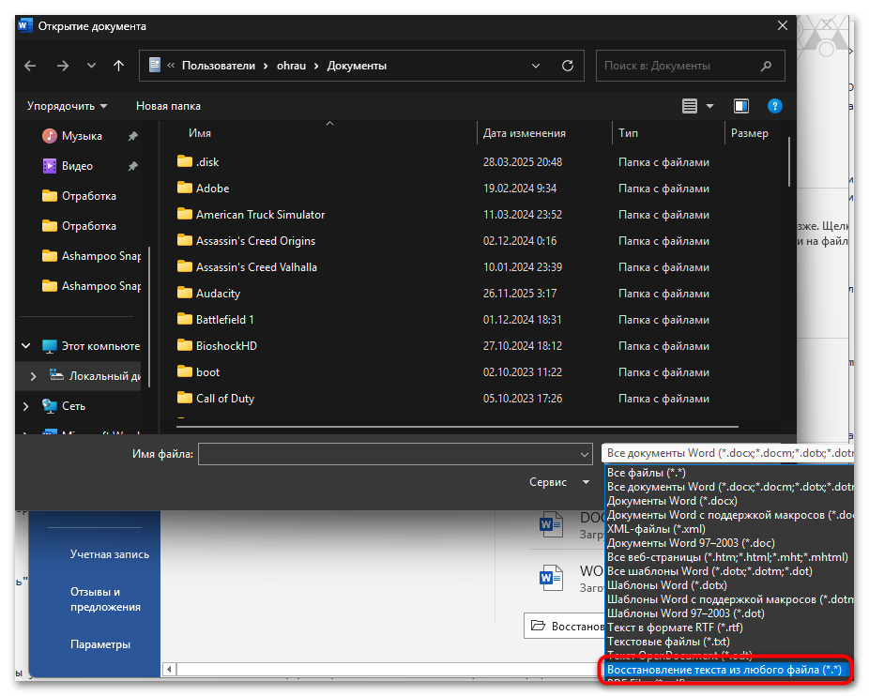Open Видео in the navigation pane
Screen dimensions: 869x696
click(77, 166)
